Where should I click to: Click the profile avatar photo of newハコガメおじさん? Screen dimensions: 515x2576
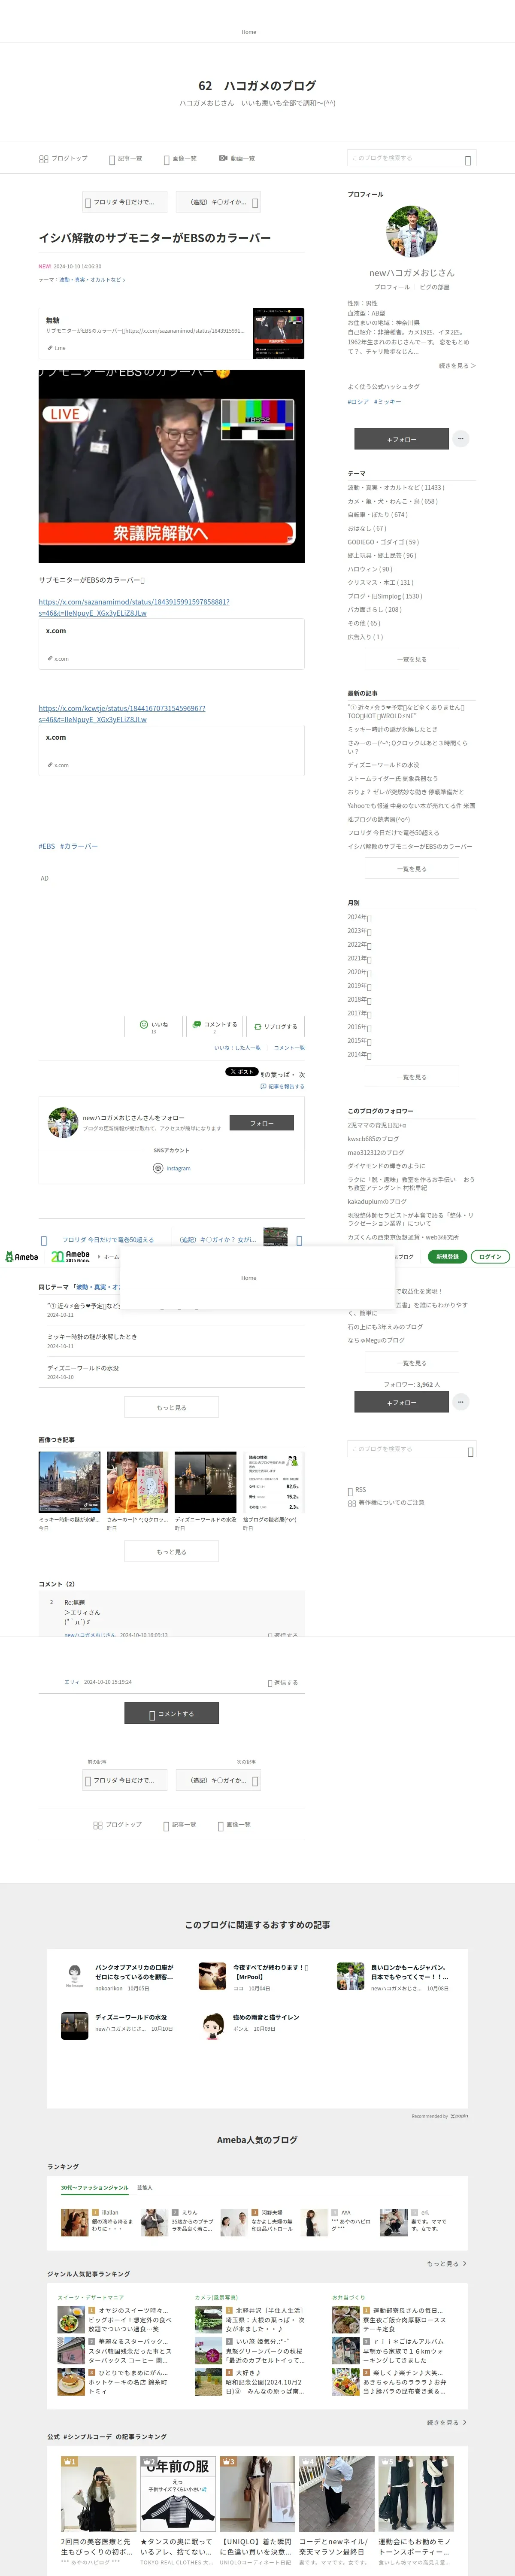pyautogui.click(x=411, y=232)
